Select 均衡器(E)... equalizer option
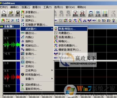Viewport: 117px width, 98px height. [x=70, y=33]
